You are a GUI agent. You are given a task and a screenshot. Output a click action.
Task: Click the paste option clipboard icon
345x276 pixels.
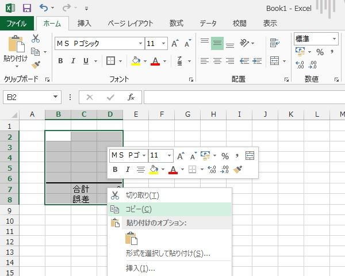[132, 239]
